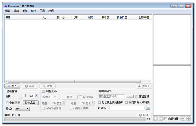Enable the 調整大小 resize checkbox

click(43, 91)
